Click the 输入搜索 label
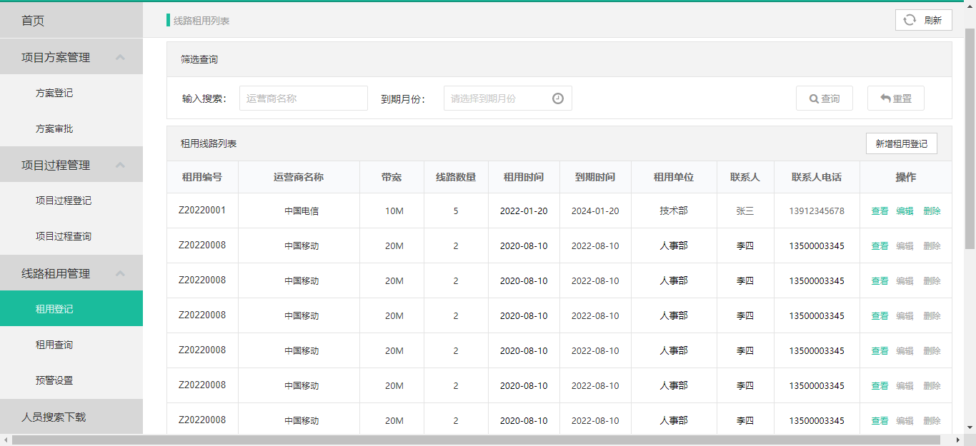The height and width of the screenshot is (446, 976). click(x=204, y=98)
